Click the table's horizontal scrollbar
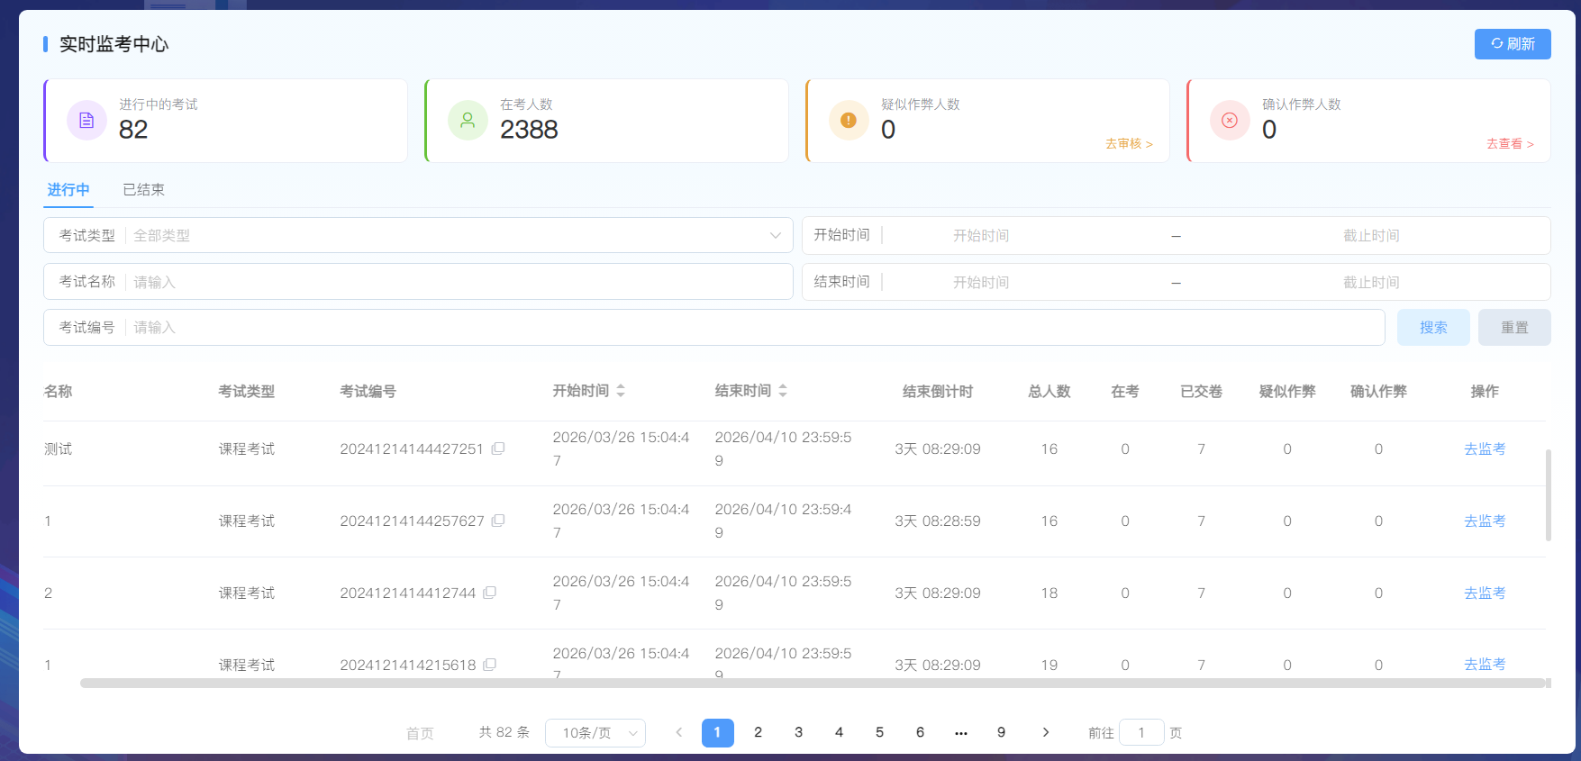1581x761 pixels. 813,684
